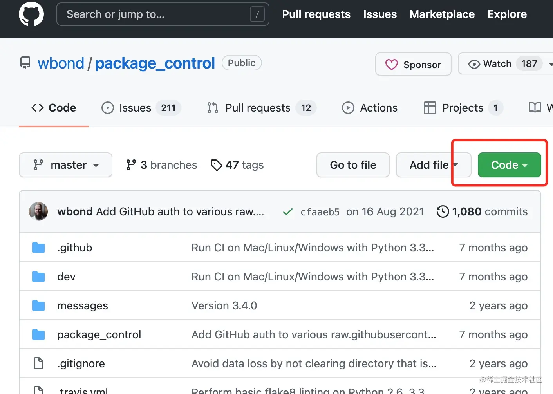The image size is (553, 394).
Task: Open the Actions tab
Action: click(370, 108)
